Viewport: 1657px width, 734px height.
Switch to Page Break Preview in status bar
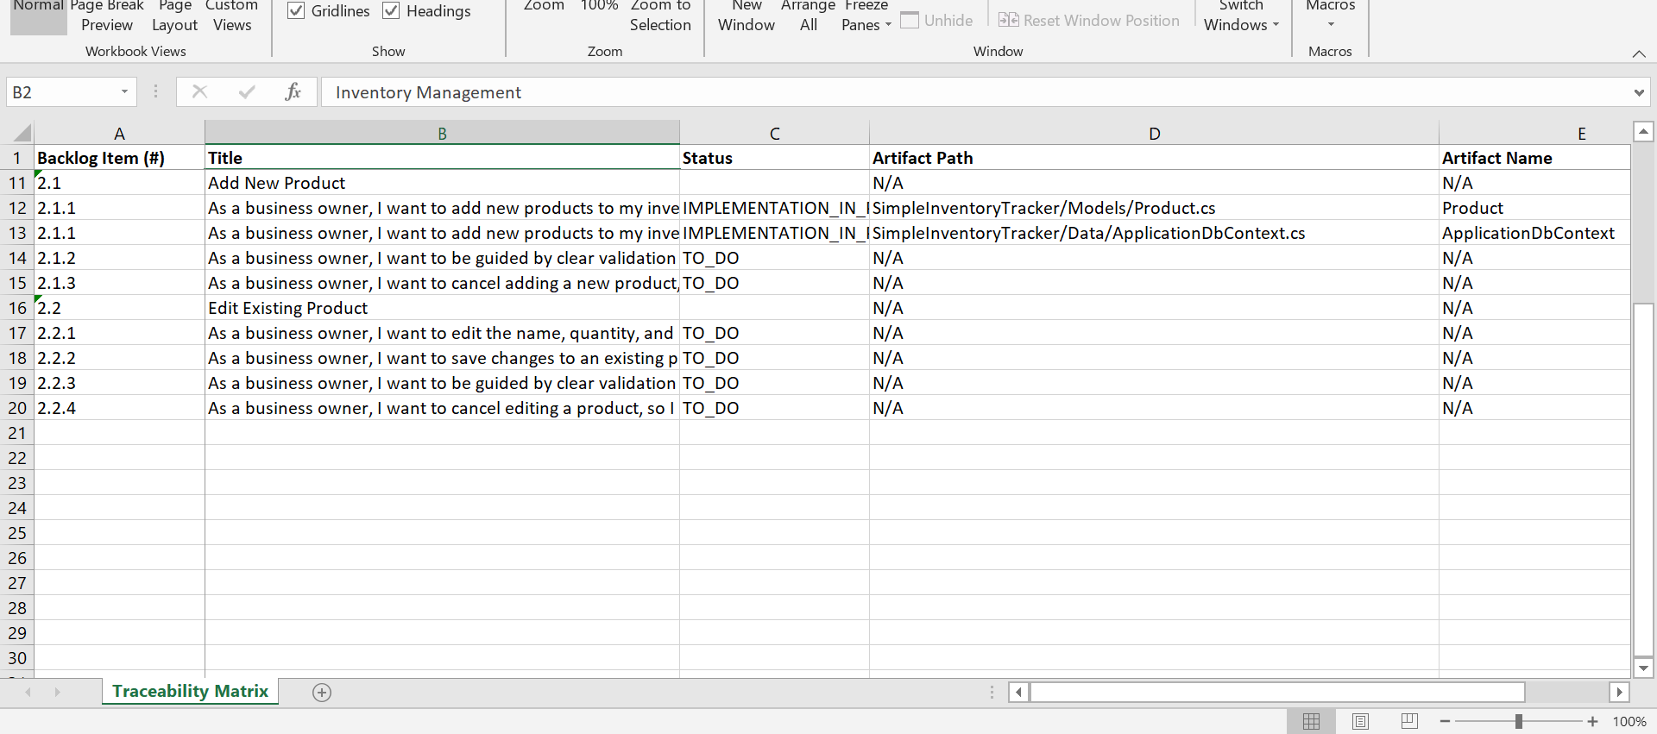click(1409, 721)
